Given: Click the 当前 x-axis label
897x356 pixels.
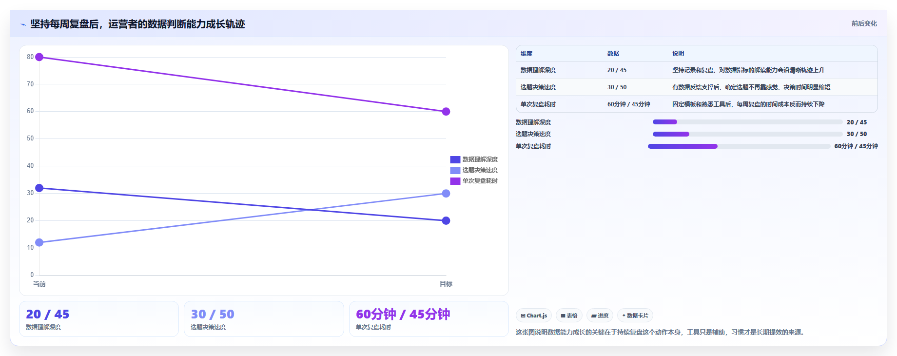Looking at the screenshot, I should (39, 284).
